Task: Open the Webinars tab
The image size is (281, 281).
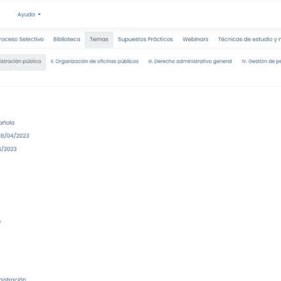Action: pyautogui.click(x=195, y=40)
